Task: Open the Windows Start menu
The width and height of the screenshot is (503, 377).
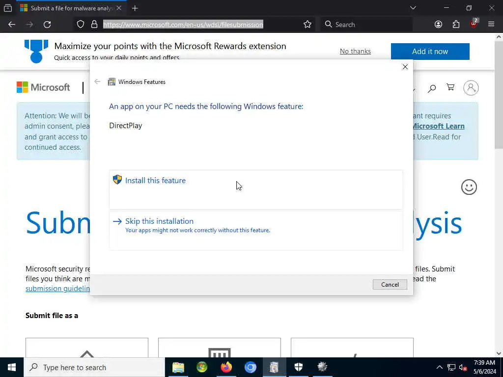Action: (x=12, y=367)
